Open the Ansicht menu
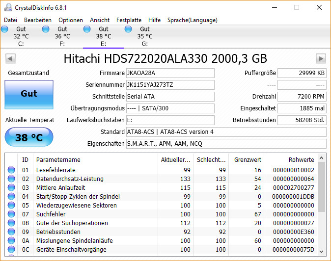331x261 pixels. [100, 20]
